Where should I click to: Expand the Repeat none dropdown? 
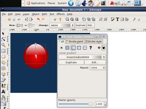coord(98,68)
